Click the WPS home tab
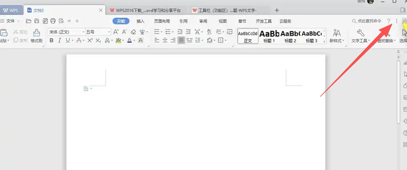The width and height of the screenshot is (407, 170). pyautogui.click(x=11, y=11)
